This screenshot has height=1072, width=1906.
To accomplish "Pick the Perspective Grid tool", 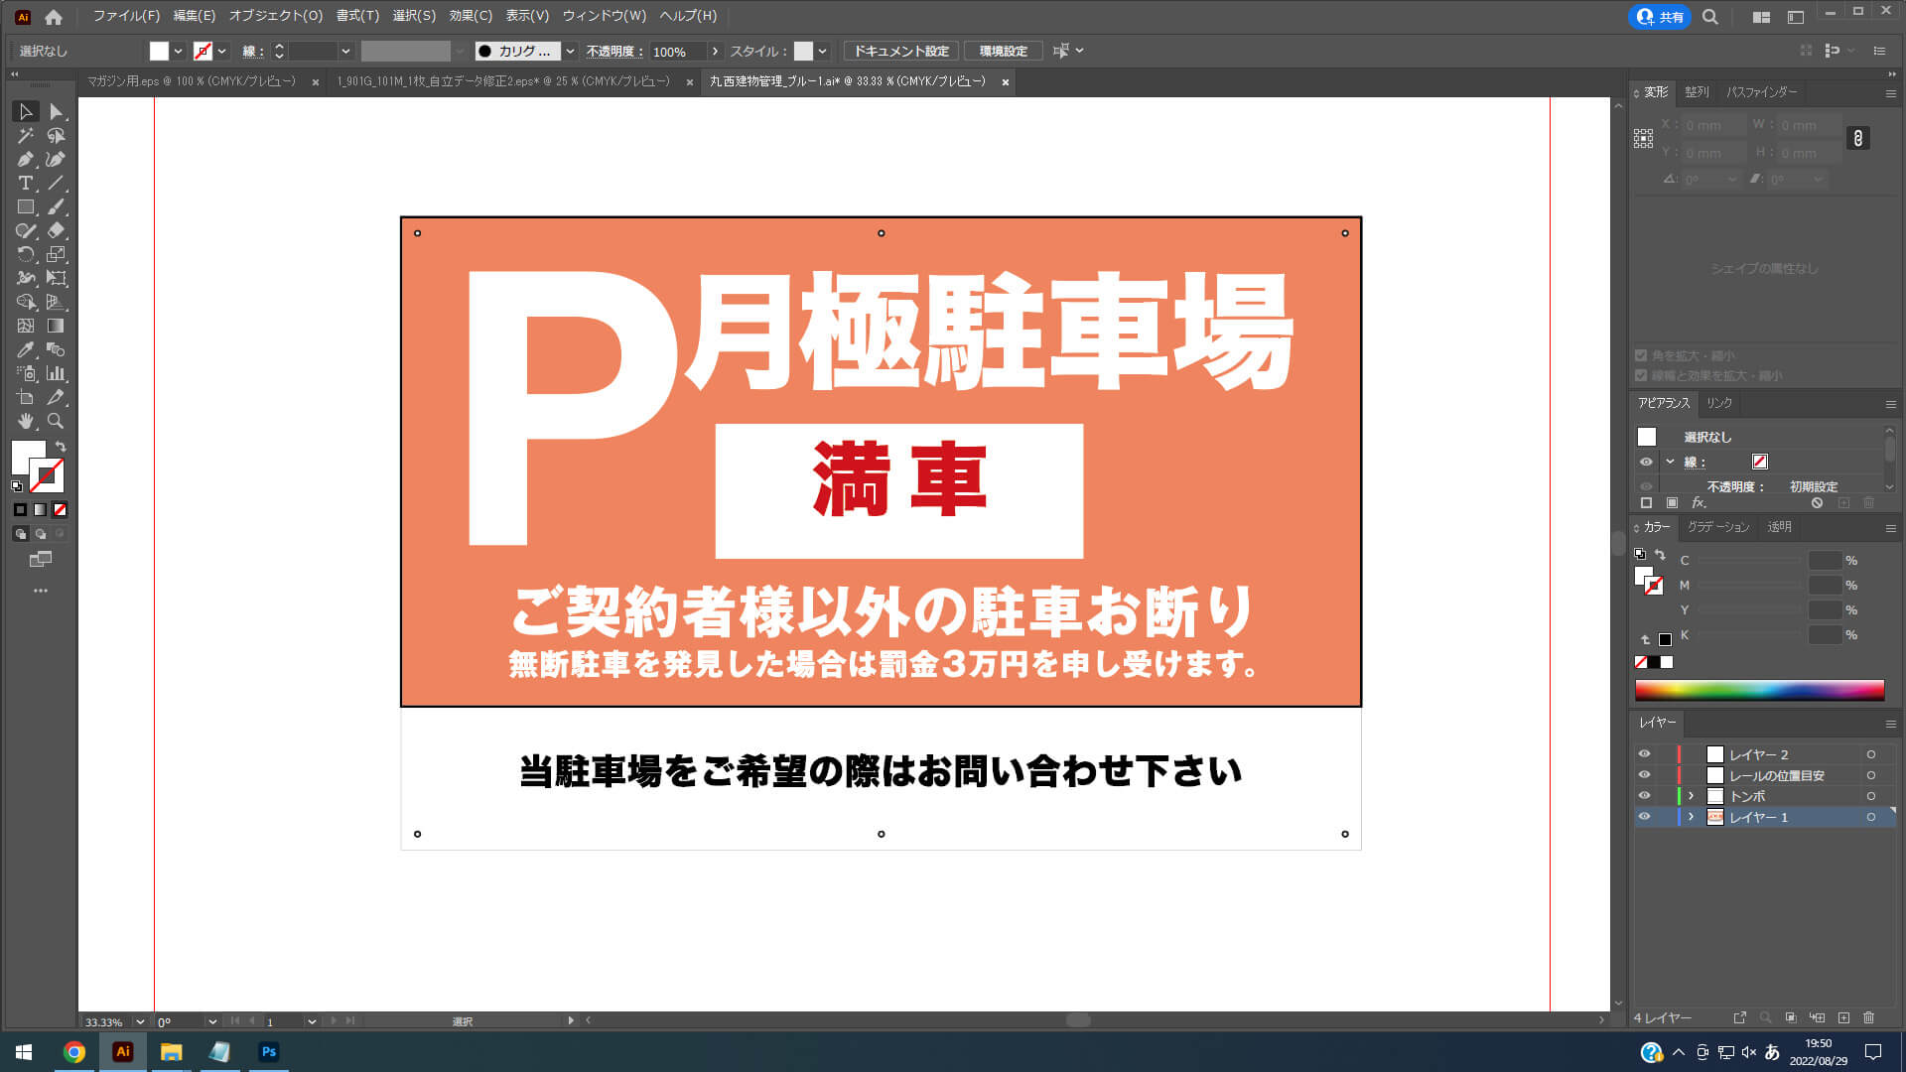I will coord(56,303).
